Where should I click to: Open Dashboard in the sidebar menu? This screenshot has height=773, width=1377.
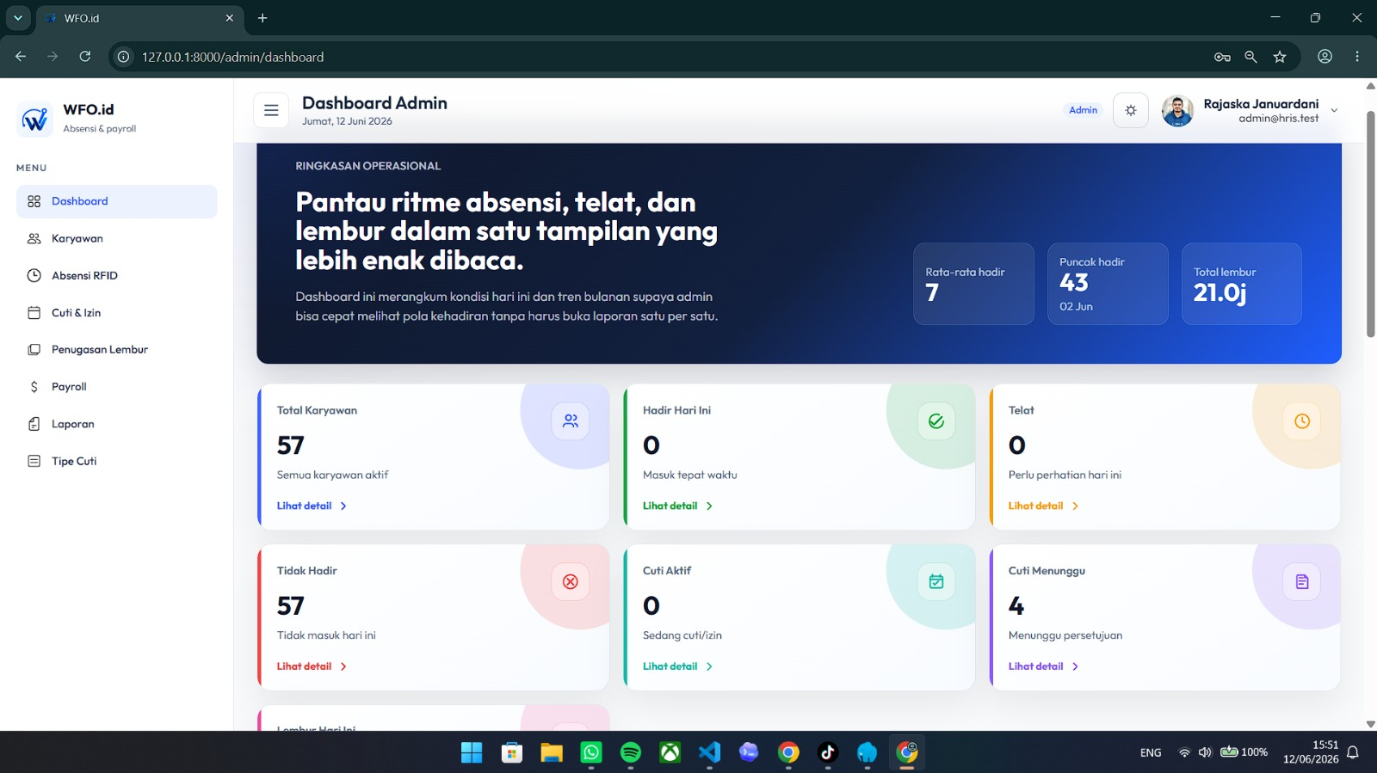117,201
